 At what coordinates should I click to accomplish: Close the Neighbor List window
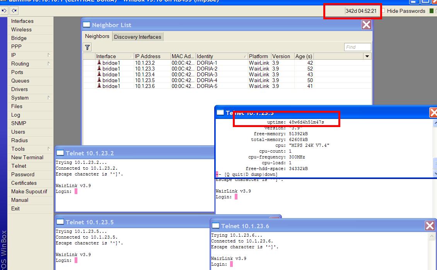coord(366,24)
